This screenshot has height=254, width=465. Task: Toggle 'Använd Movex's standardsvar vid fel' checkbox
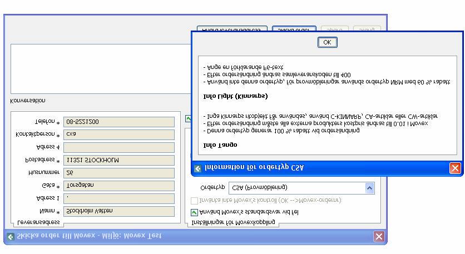tap(194, 212)
